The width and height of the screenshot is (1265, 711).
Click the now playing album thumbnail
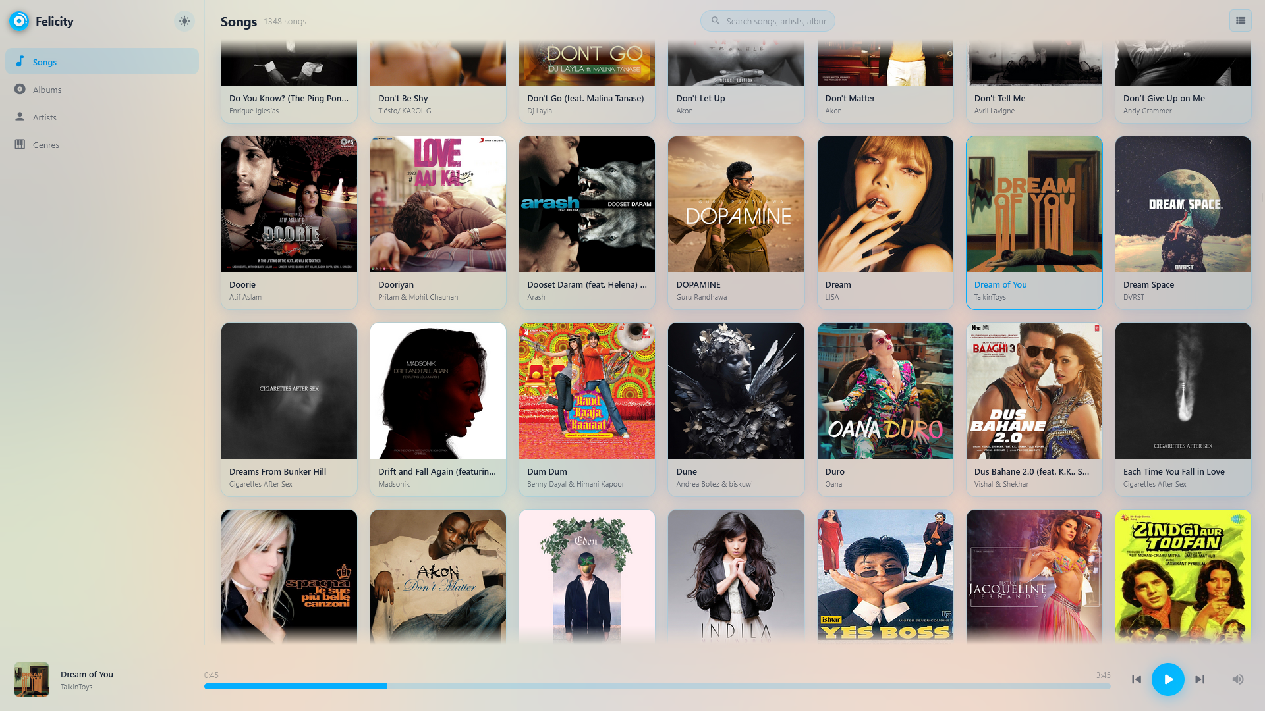tap(32, 679)
